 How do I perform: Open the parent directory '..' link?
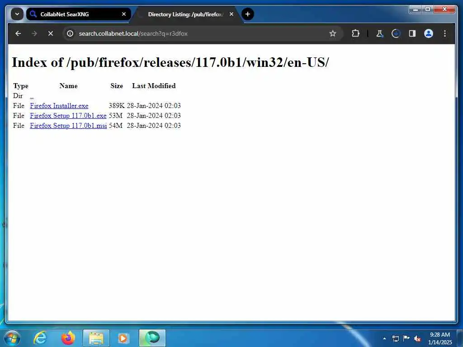point(32,96)
